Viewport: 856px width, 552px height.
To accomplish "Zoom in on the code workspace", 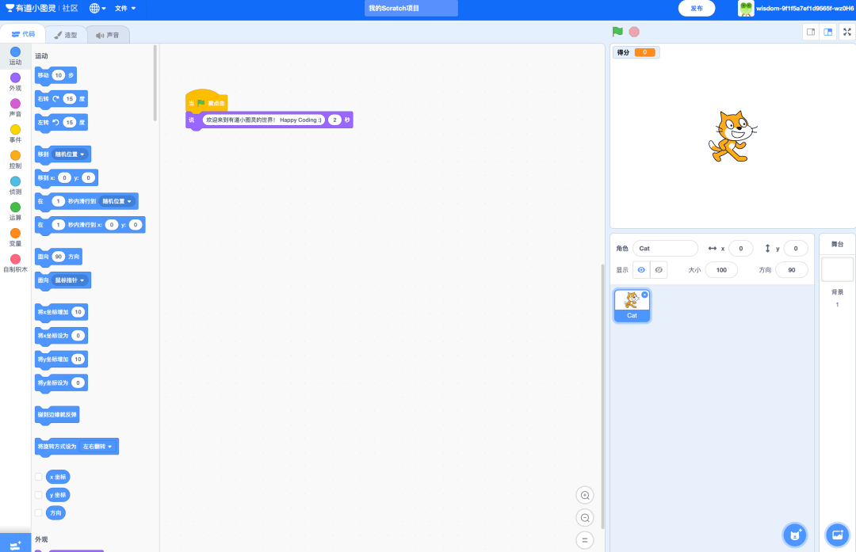I will click(585, 496).
